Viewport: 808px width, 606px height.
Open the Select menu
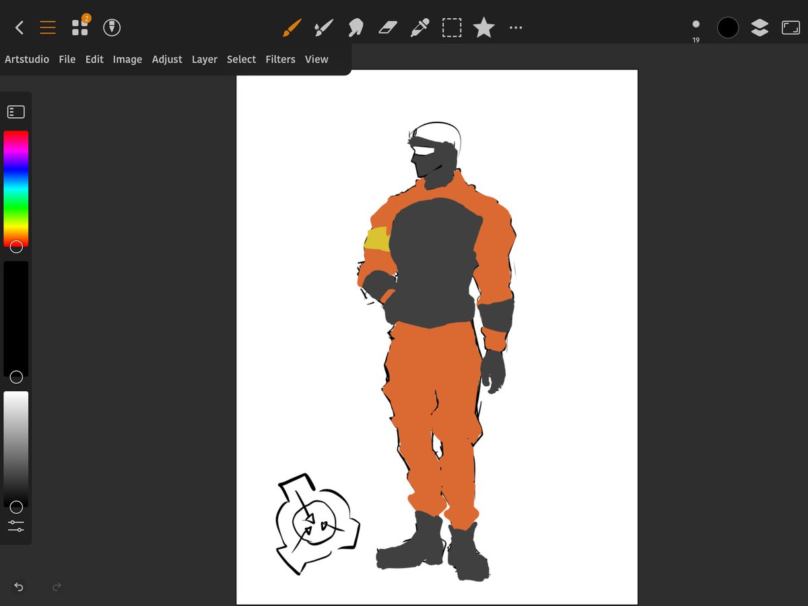coord(241,59)
